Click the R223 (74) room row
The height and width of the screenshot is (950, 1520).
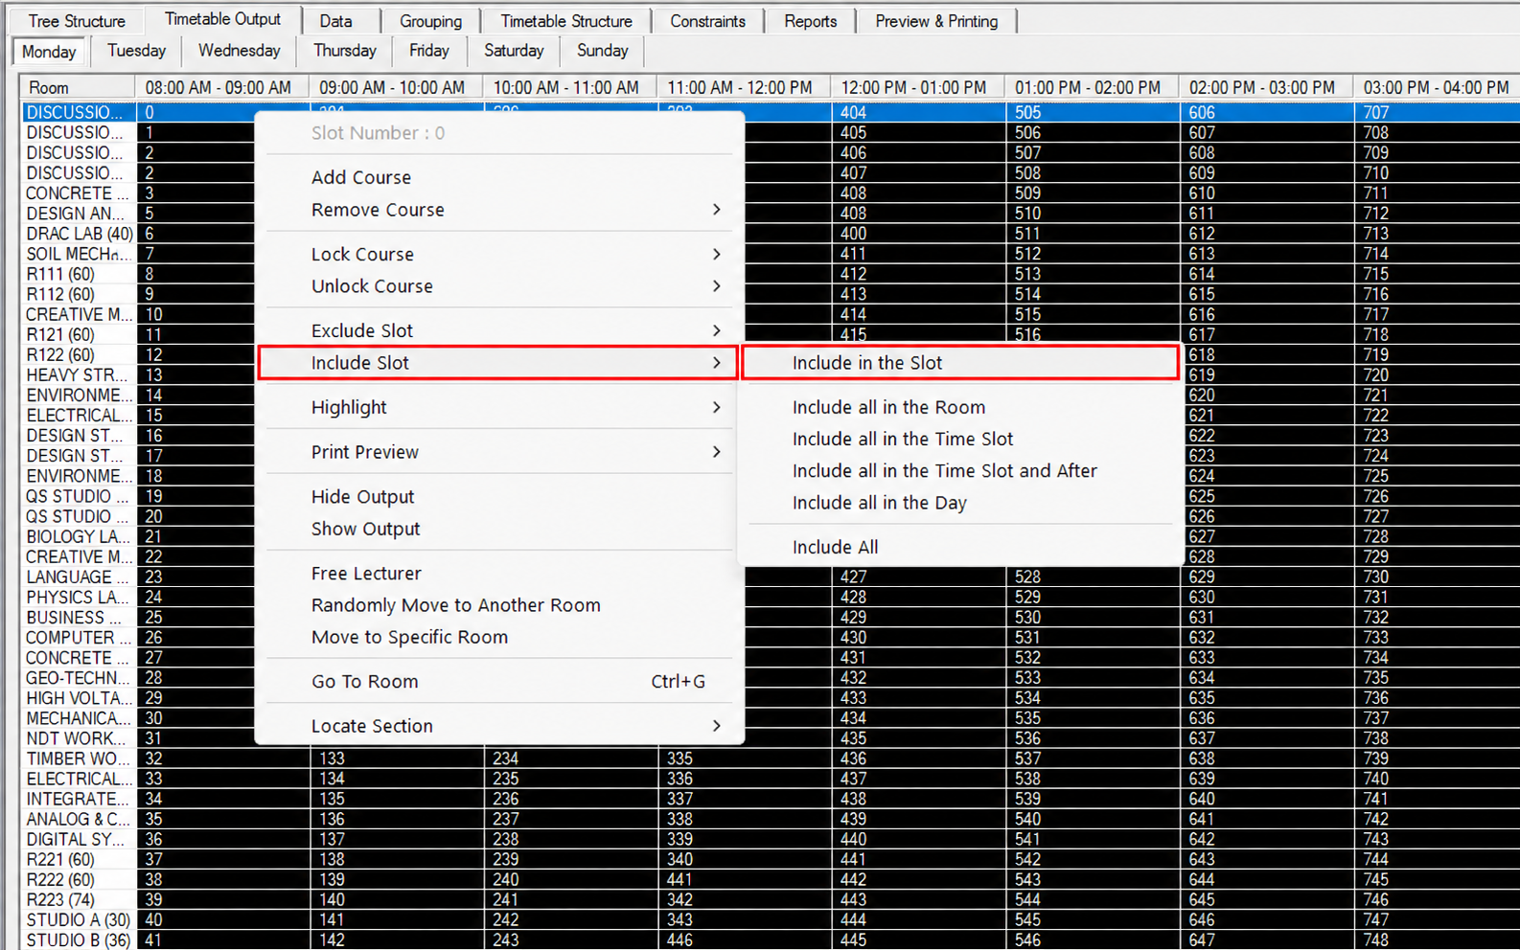point(79,900)
